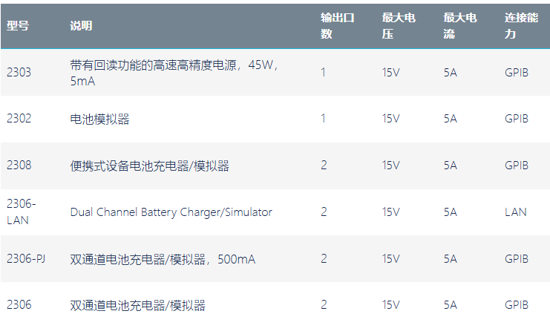
Task: Click 双通道电池充电器/模拟器 in the 2306 row
Action: [x=138, y=306]
